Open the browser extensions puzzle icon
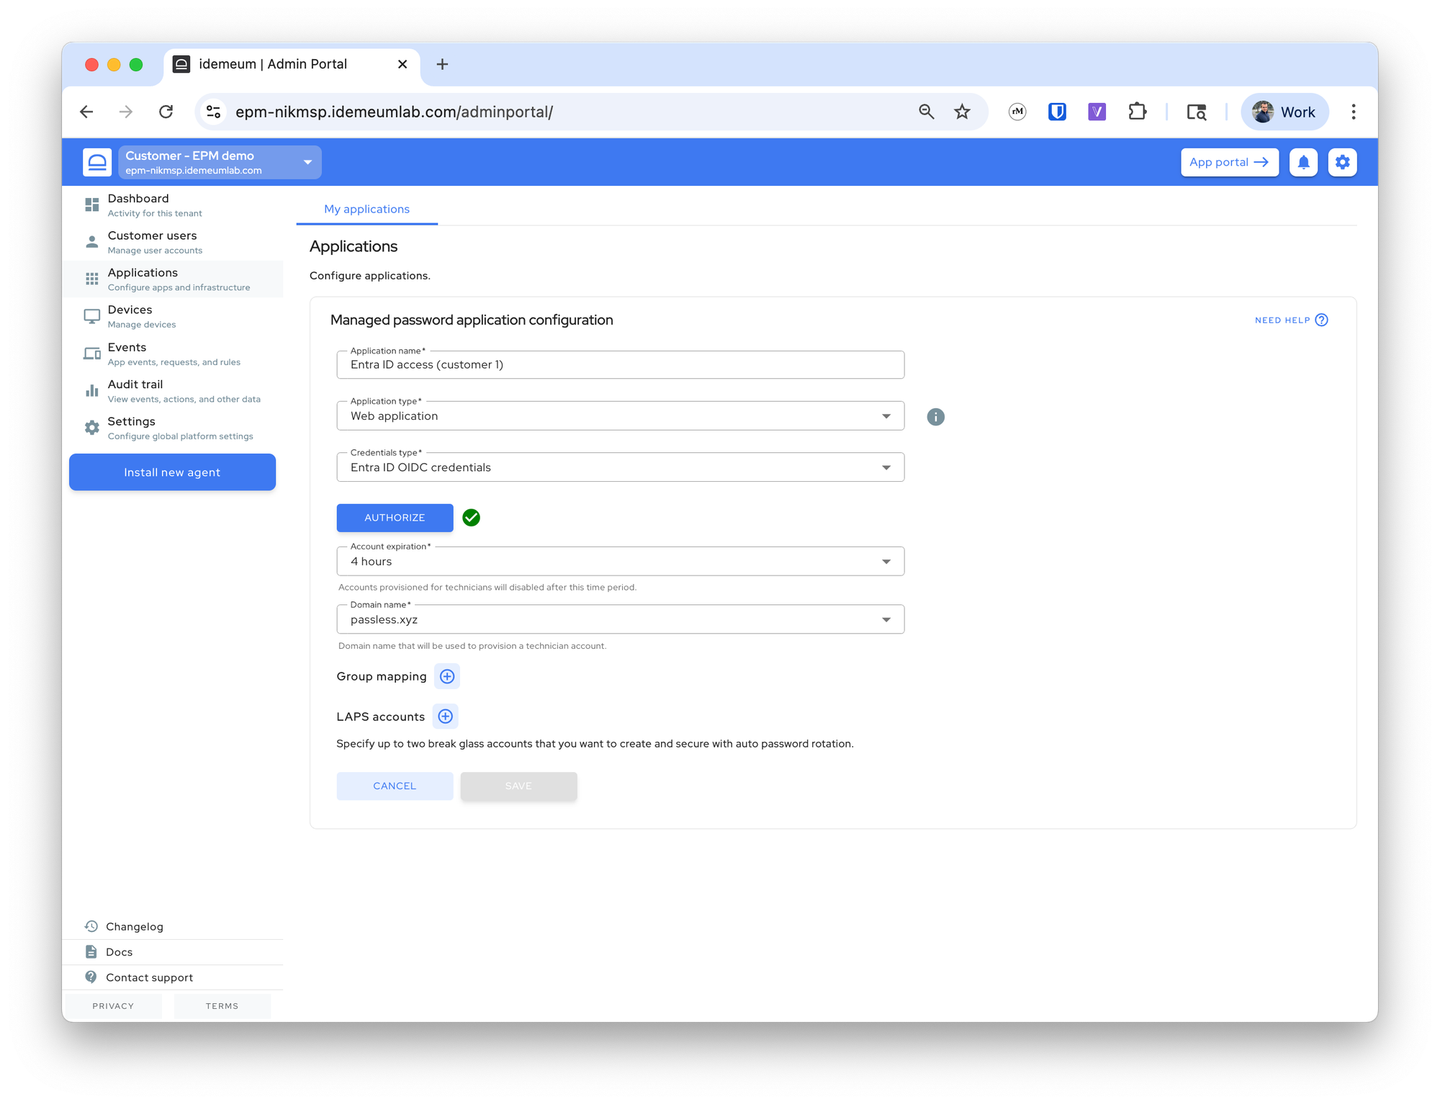Image resolution: width=1440 pixels, height=1104 pixels. coord(1137,112)
